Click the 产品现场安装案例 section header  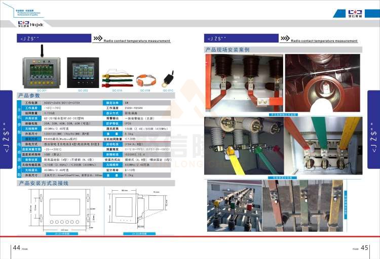tap(226, 50)
